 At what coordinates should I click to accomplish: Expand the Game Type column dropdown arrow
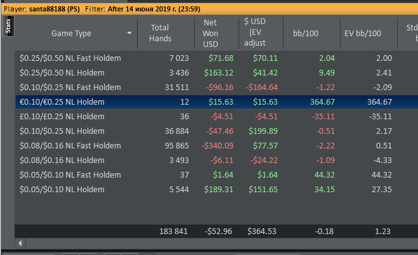[129, 33]
